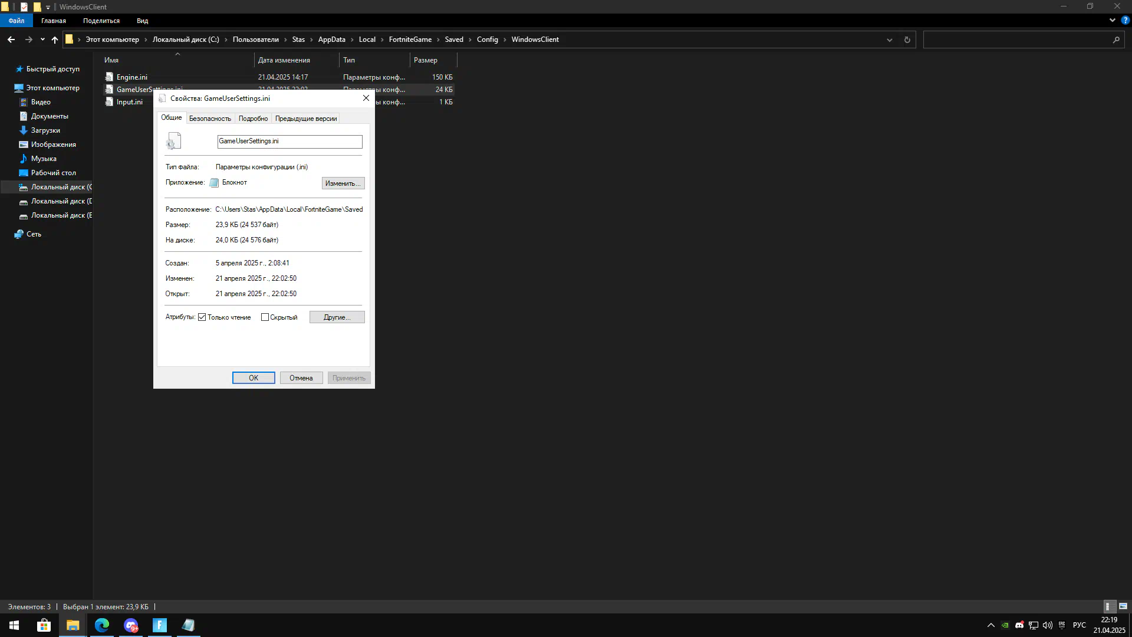
Task: Open recent locations dropdown arrow
Action: click(x=42, y=40)
